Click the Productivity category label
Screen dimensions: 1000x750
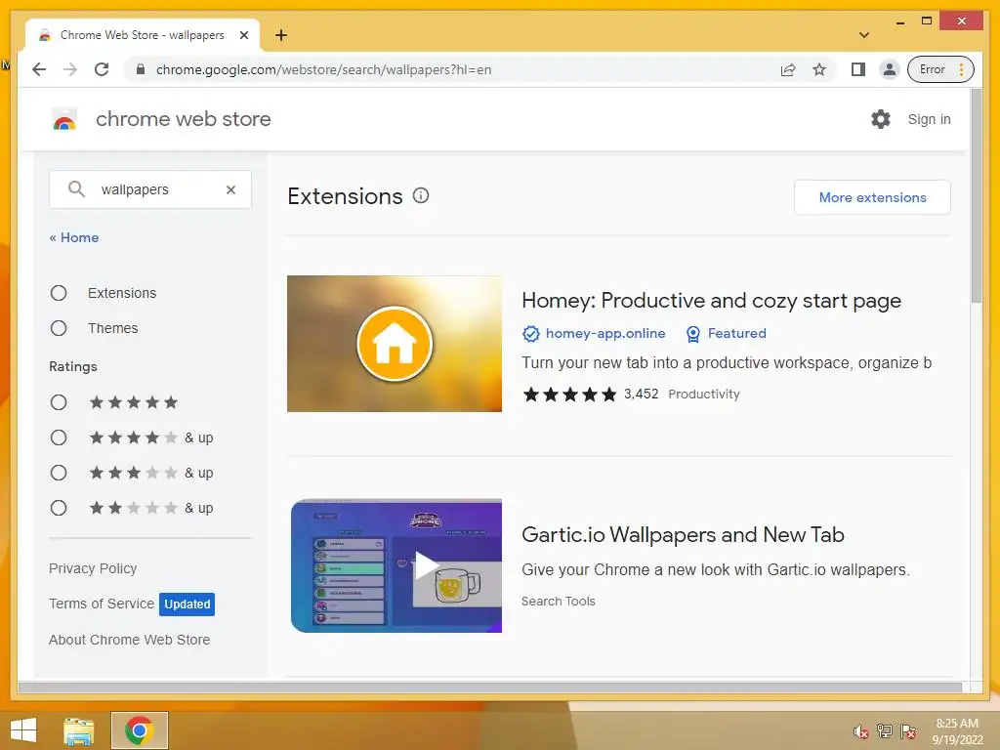click(x=704, y=395)
